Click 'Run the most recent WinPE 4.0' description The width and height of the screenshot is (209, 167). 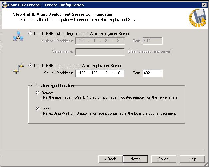(110, 97)
